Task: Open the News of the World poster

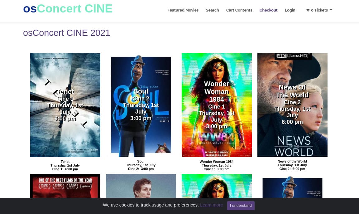Action: point(292,105)
